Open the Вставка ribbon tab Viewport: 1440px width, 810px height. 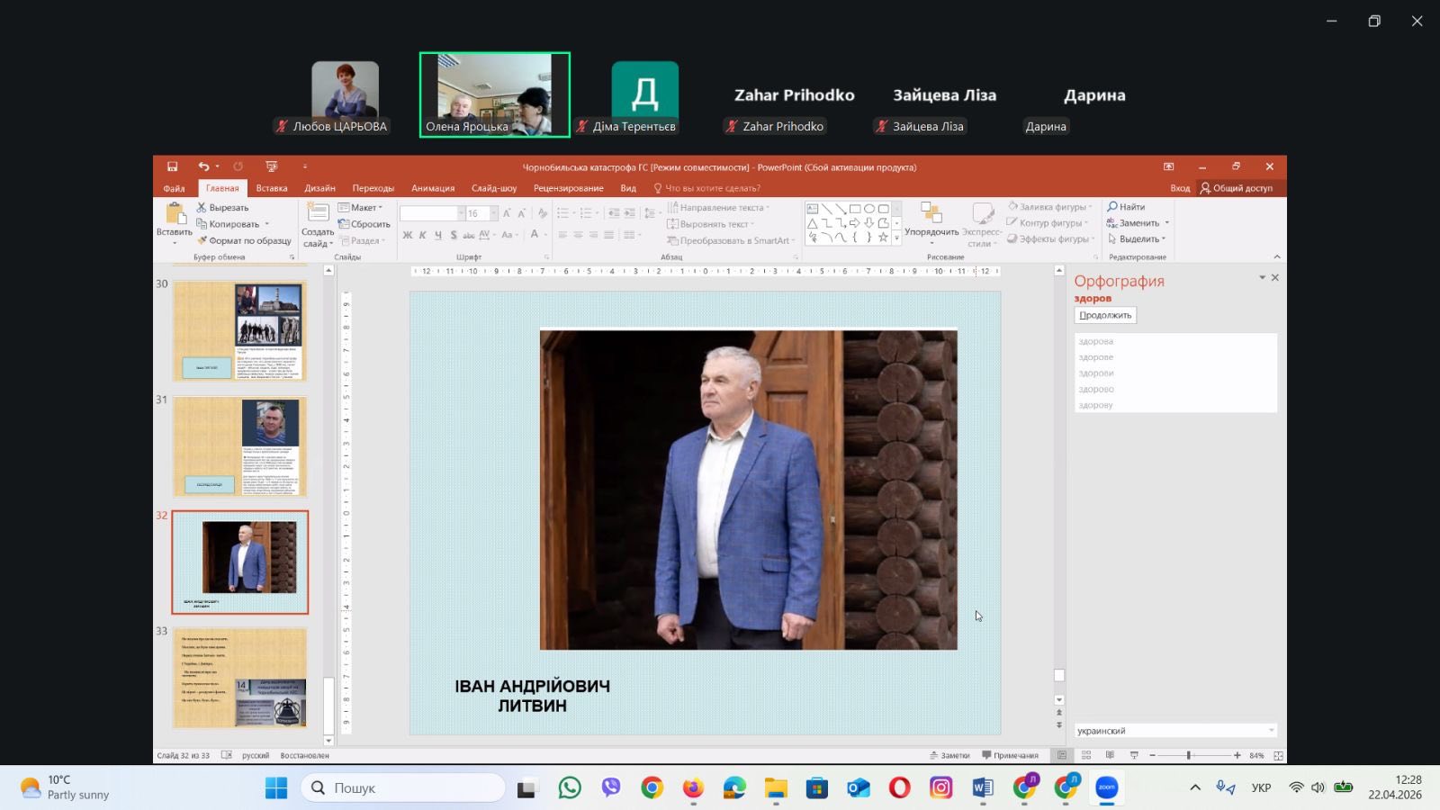(271, 188)
